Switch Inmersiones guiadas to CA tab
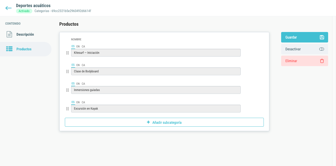The width and height of the screenshot is (336, 166). click(83, 84)
